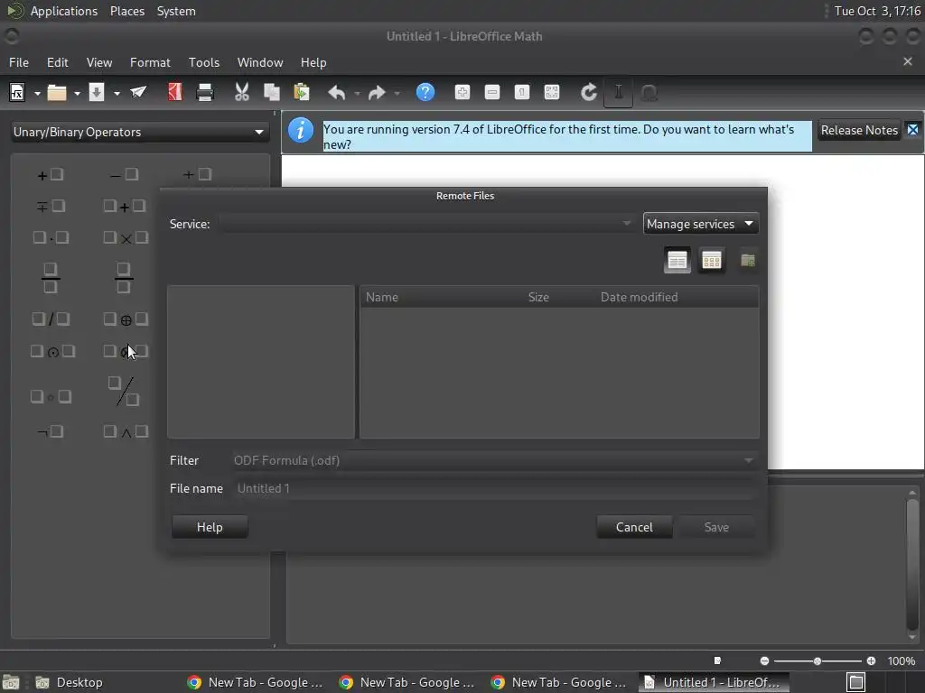Click the Undo arrow icon
This screenshot has width=925, height=693.
(x=336, y=93)
